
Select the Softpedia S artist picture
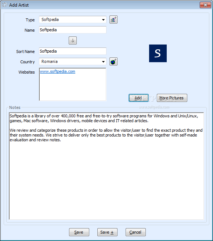[158, 53]
